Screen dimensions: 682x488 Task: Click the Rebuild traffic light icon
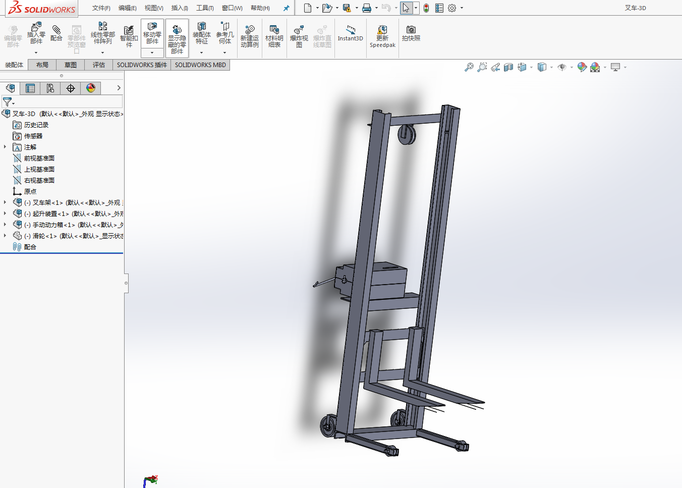pyautogui.click(x=426, y=8)
